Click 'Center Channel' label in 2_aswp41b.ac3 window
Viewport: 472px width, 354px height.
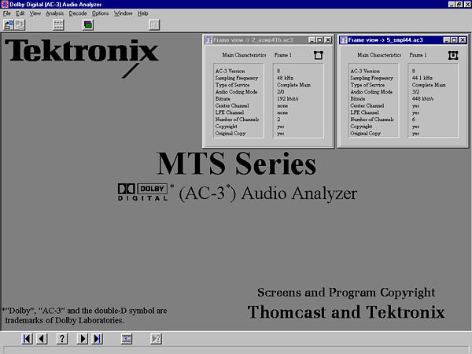point(232,105)
